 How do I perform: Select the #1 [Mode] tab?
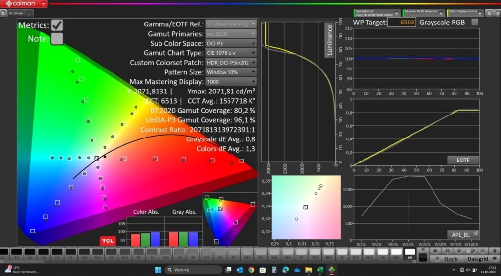[x=16, y=13]
